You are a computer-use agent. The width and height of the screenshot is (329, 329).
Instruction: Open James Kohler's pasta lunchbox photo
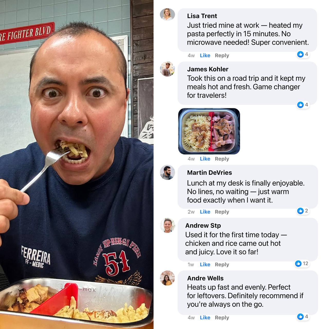(x=209, y=131)
